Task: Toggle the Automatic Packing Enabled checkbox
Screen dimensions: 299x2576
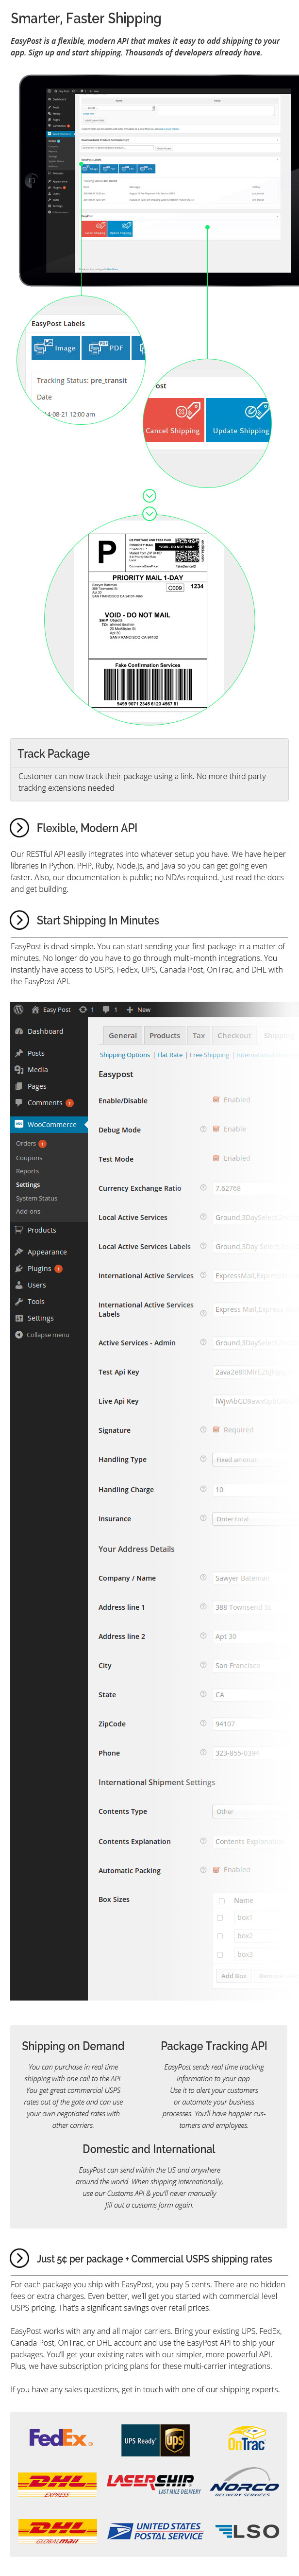Action: tap(216, 1869)
